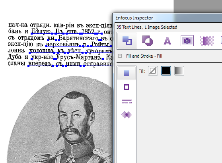Open the Image category camera icon
This screenshot has width=222, height=163.
click(187, 41)
